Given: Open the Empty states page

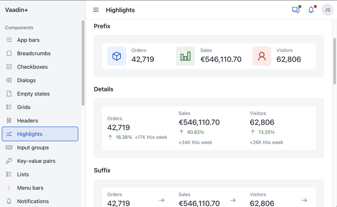Looking at the screenshot, I should [x=40, y=94].
